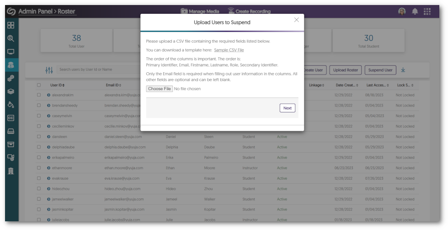Close the Upload Users to Suspend dialog

click(297, 20)
